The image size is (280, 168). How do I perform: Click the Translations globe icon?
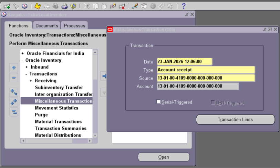[x=153, y=7]
